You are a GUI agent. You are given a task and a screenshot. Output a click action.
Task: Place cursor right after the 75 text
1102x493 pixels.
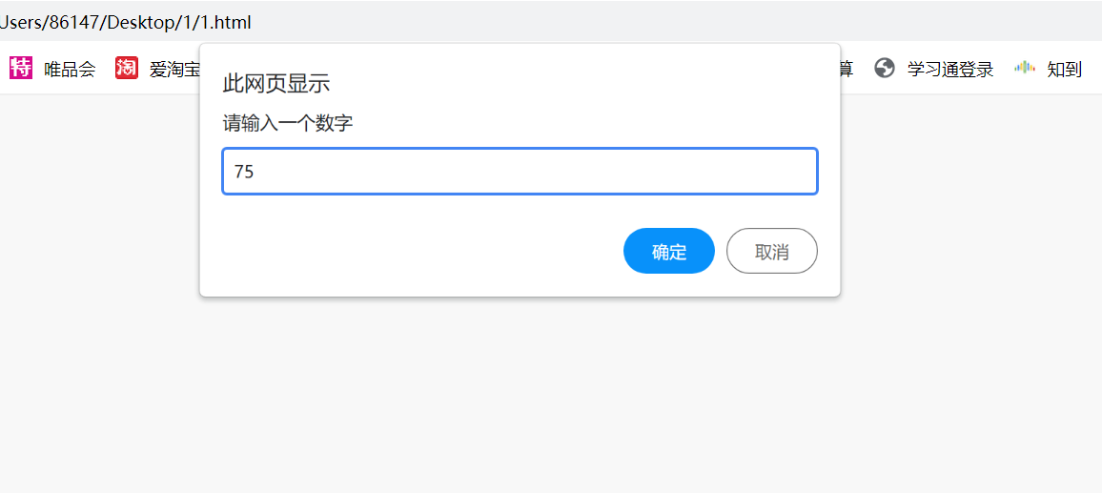255,172
